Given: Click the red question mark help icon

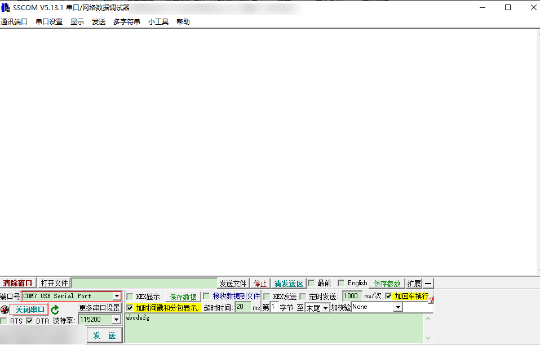Looking at the screenshot, I should 431,300.
